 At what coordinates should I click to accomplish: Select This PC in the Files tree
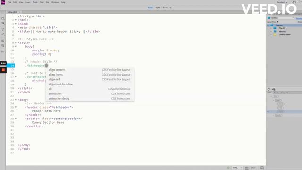(282, 28)
